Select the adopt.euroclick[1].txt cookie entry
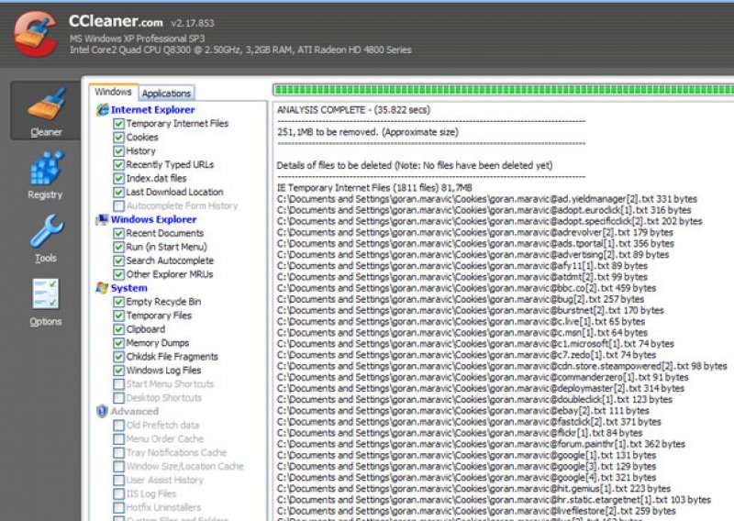The height and width of the screenshot is (521, 734). point(484,210)
